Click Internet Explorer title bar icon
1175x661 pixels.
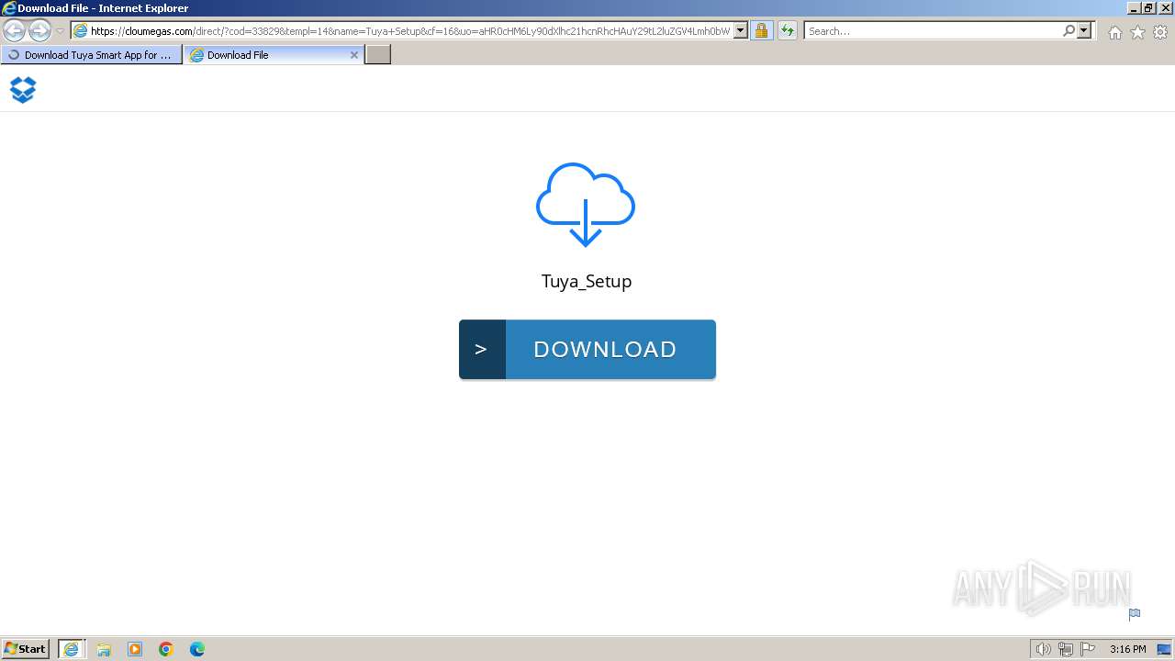(9, 8)
